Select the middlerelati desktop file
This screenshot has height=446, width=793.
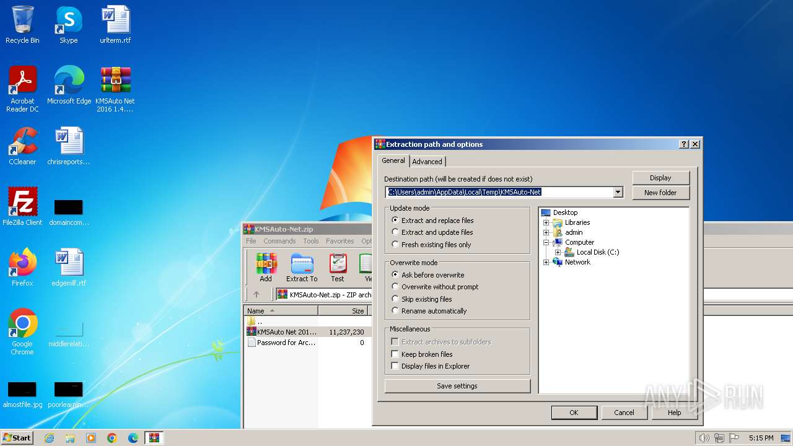coord(69,333)
